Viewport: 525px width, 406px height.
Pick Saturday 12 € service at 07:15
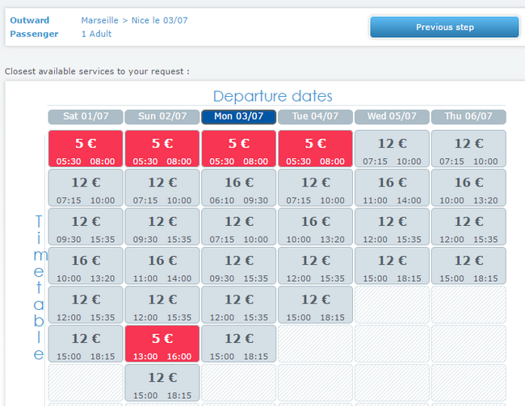coord(86,187)
